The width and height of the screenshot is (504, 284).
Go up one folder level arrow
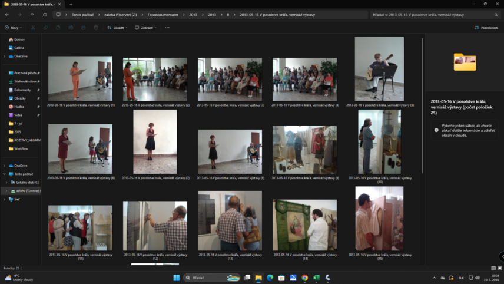[x=32, y=15]
